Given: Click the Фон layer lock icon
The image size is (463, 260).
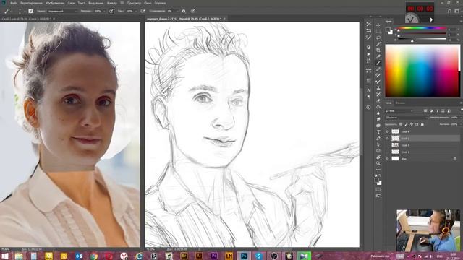Looking at the screenshot, I should 455,159.
